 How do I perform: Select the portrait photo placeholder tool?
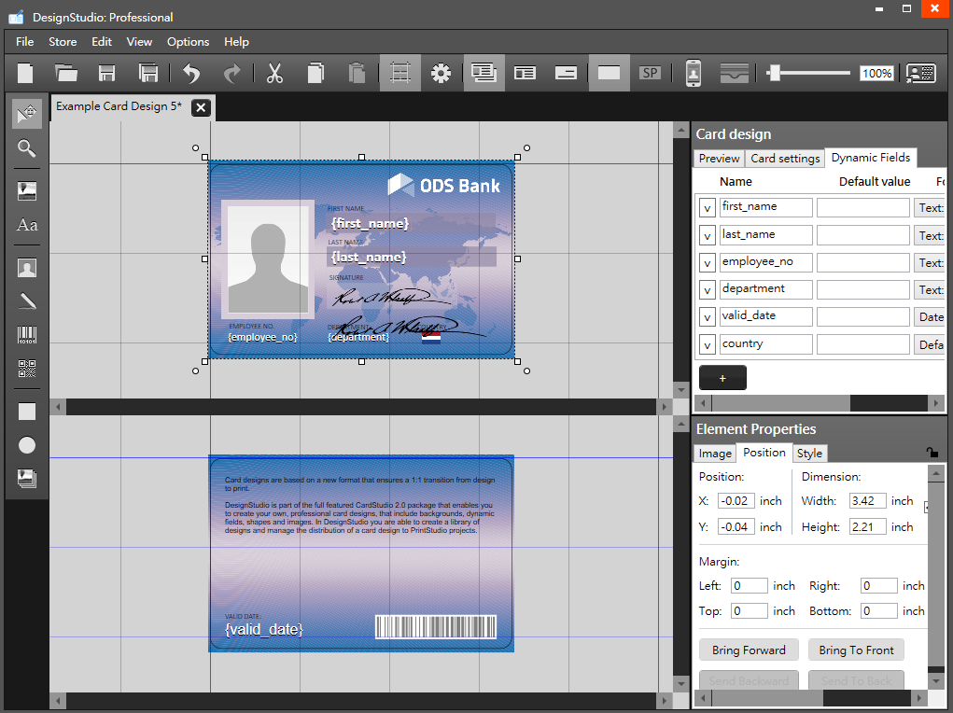[x=27, y=269]
